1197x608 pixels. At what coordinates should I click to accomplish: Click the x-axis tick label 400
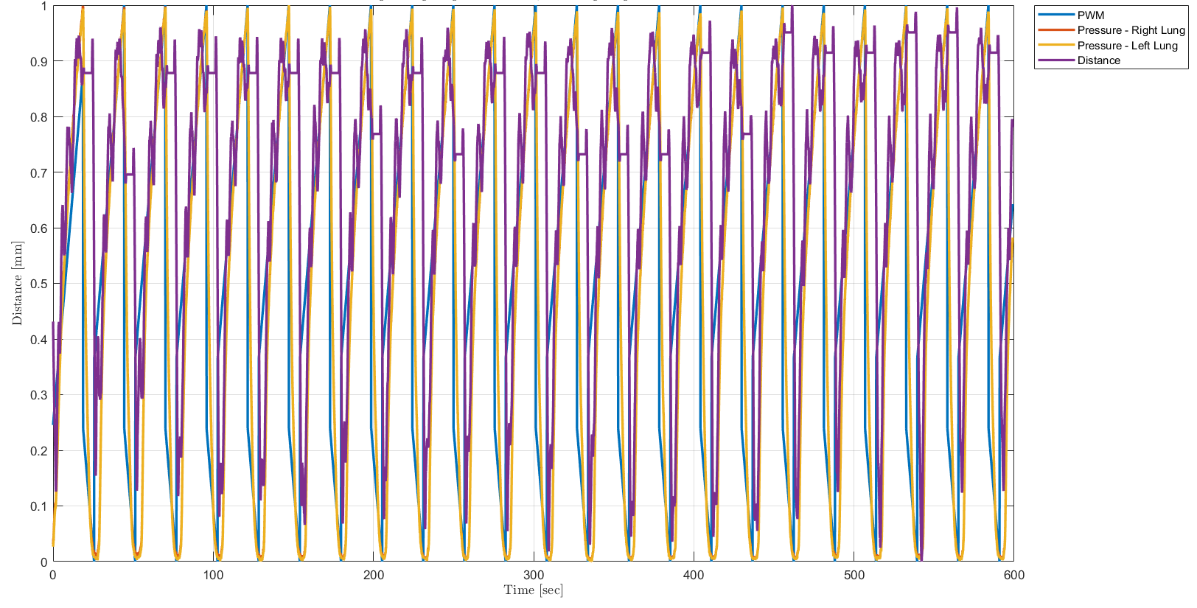(694, 575)
